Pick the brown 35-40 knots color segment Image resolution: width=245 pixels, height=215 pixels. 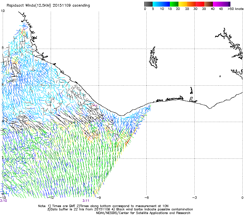click(x=209, y=4)
